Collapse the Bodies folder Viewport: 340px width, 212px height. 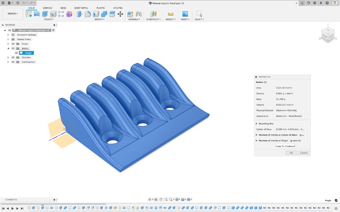(8, 48)
